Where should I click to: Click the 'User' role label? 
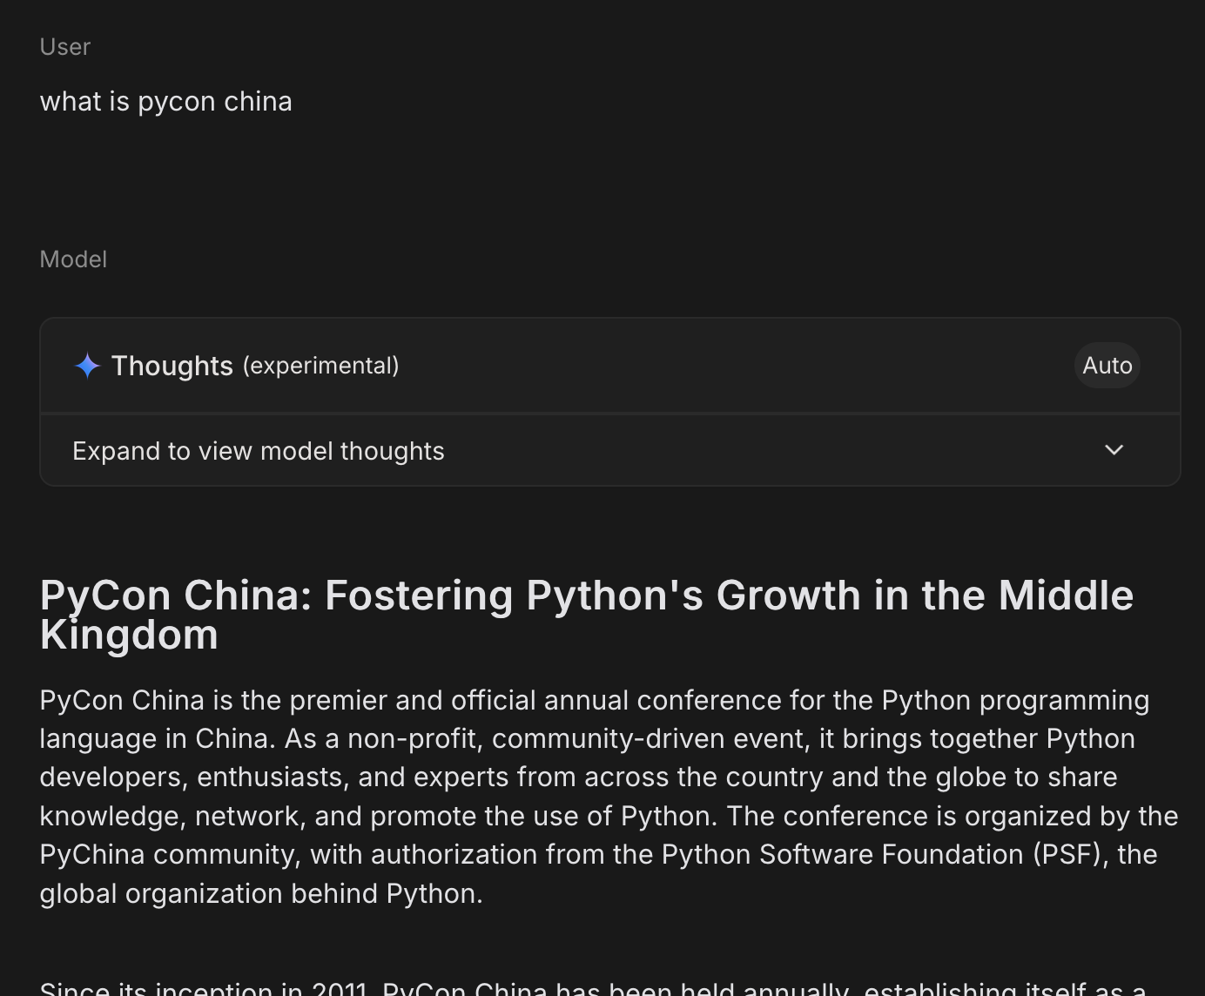(65, 47)
